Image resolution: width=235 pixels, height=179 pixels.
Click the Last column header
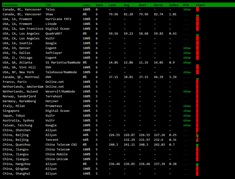112,5
